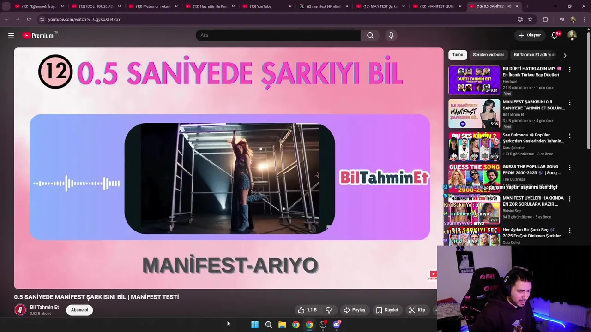591x332 pixels.
Task: Click the search magnifier button
Action: pos(370,36)
